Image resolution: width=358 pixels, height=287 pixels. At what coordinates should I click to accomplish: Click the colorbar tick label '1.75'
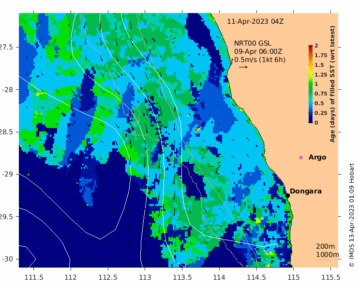tap(321, 55)
